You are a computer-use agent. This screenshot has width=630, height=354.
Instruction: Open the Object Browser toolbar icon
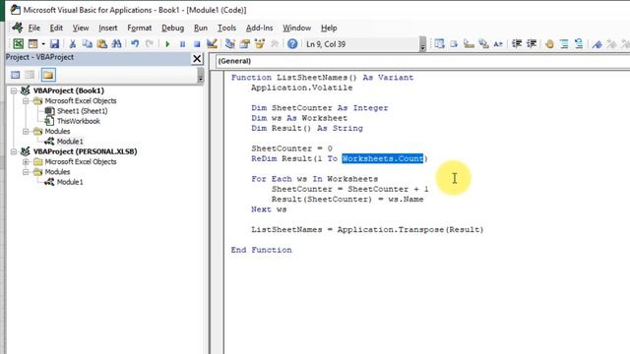pyautogui.click(x=260, y=43)
